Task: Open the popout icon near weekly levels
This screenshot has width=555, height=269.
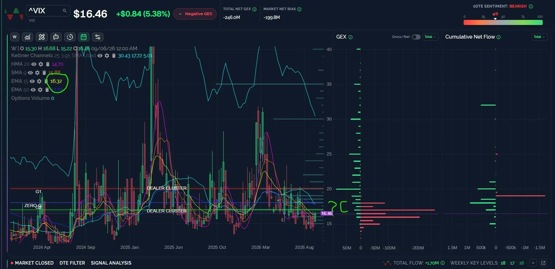Action: pos(543,263)
